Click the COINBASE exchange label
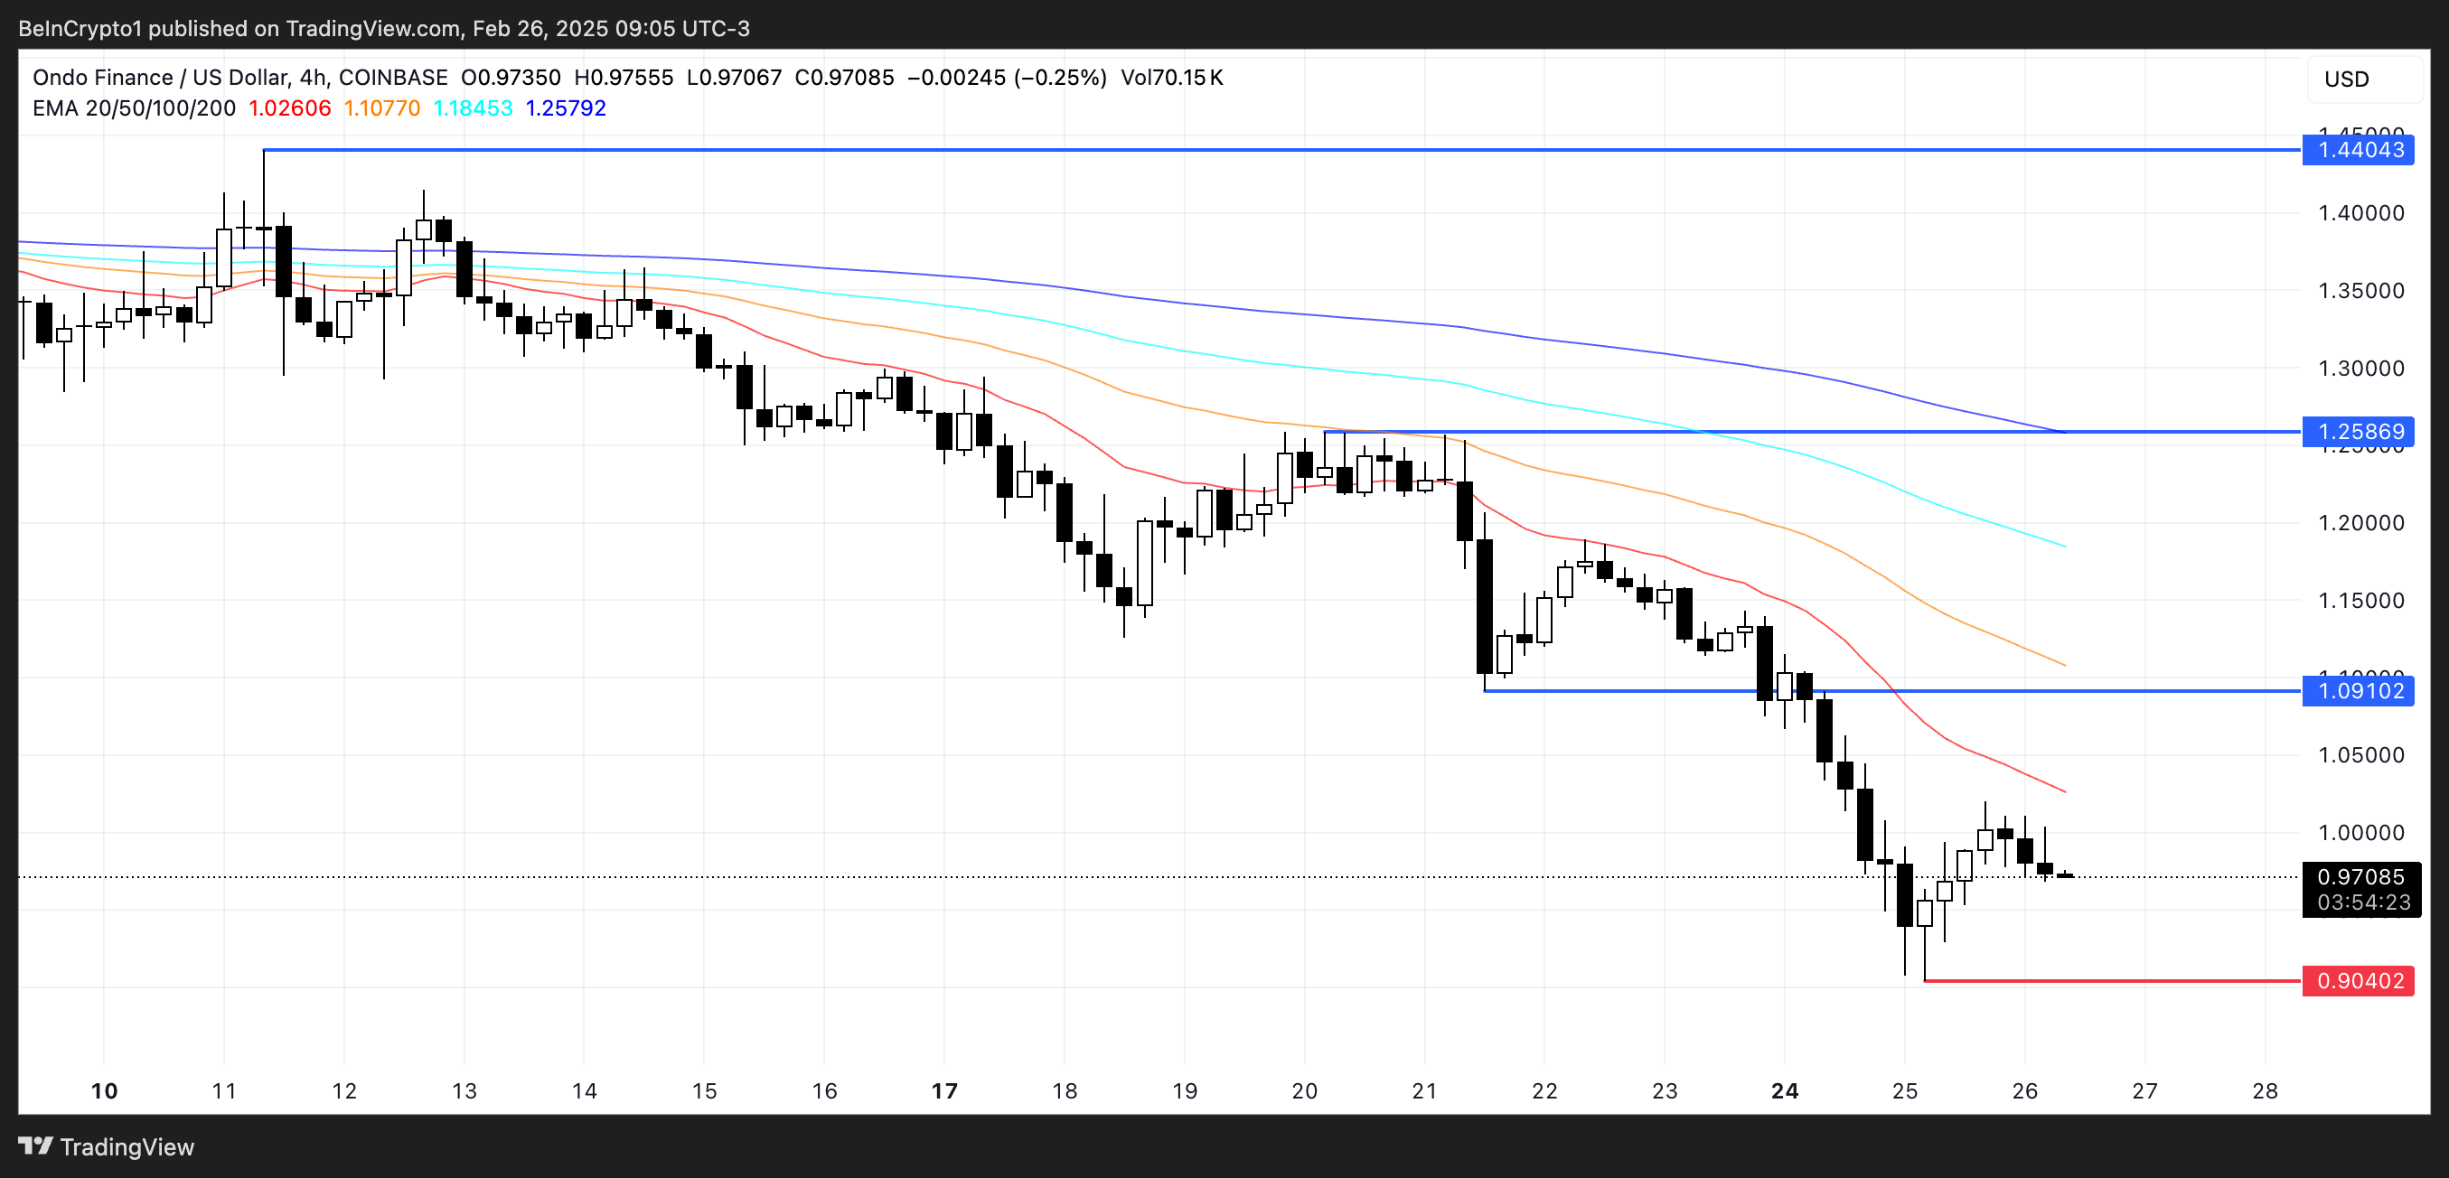Viewport: 2449px width, 1178px height. [x=397, y=78]
